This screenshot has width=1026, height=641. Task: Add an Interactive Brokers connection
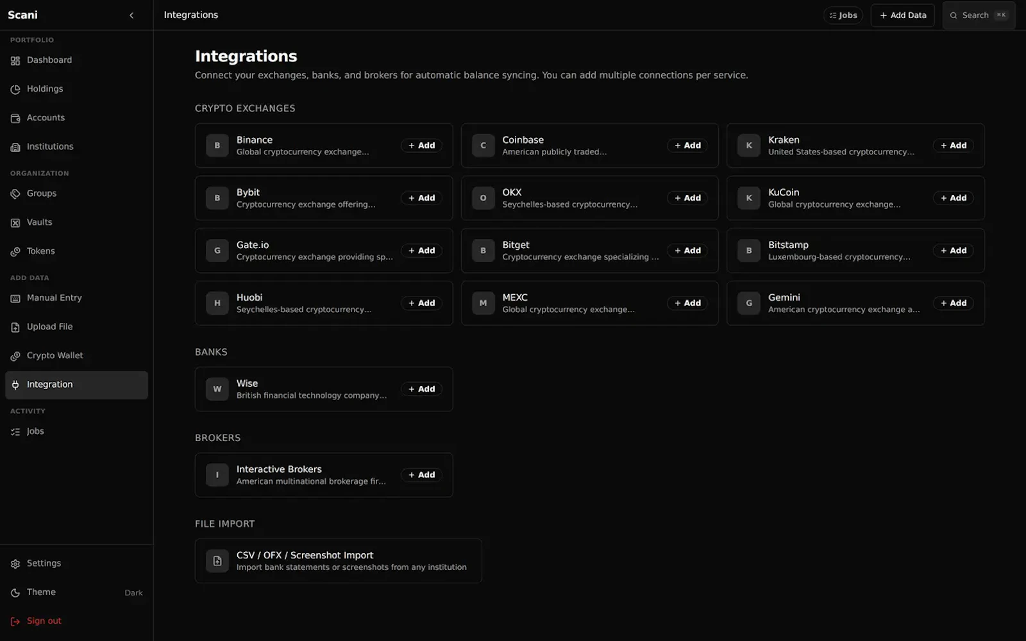[x=422, y=475]
